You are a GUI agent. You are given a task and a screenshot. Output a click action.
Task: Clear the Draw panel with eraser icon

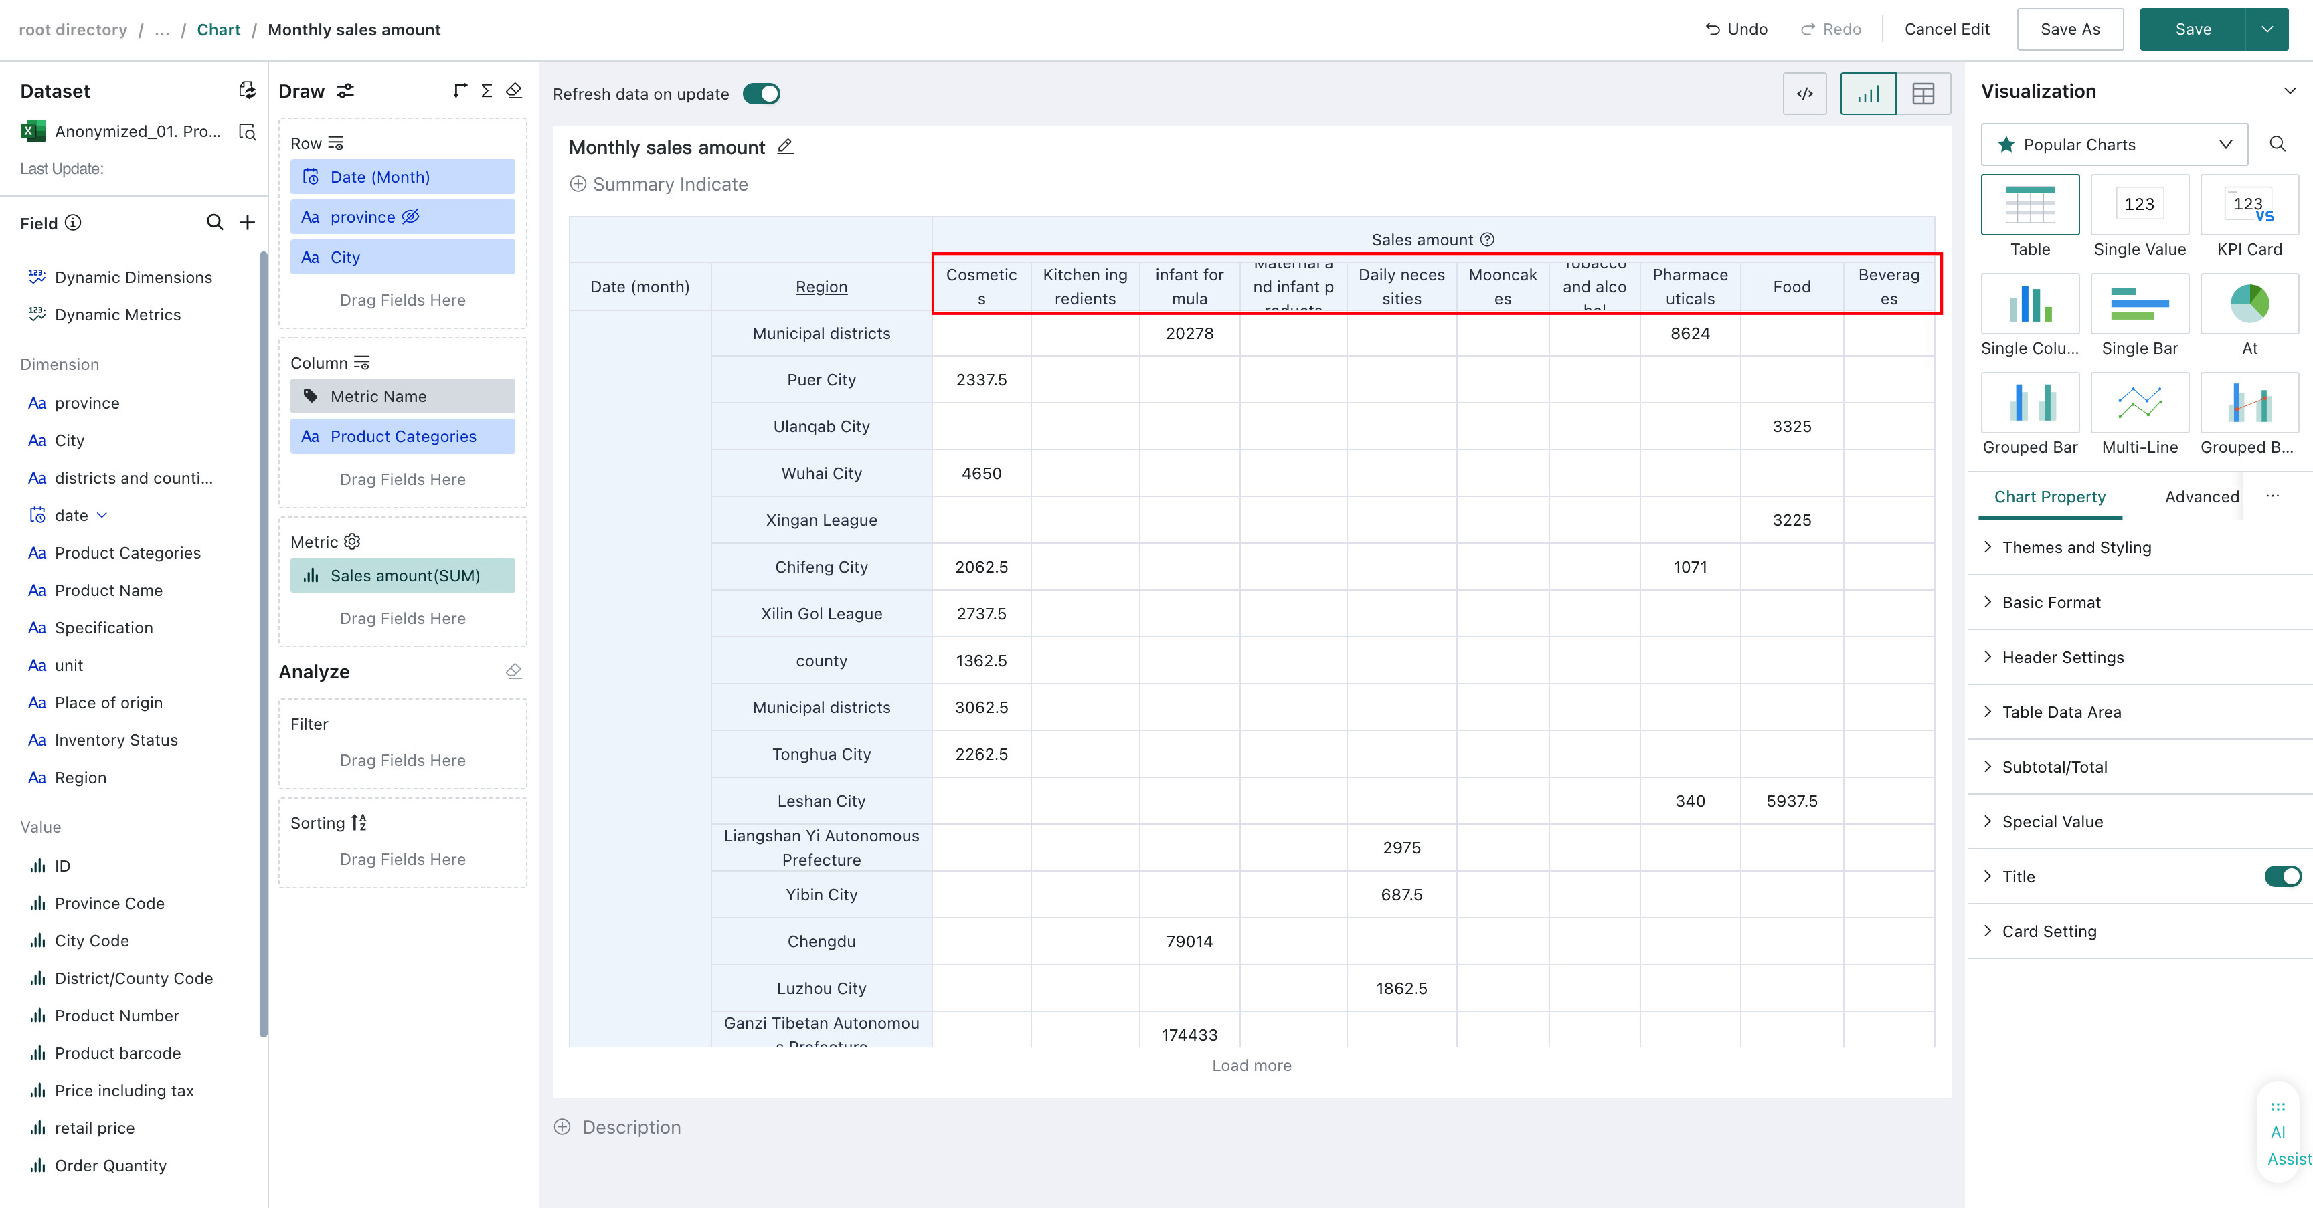(515, 91)
